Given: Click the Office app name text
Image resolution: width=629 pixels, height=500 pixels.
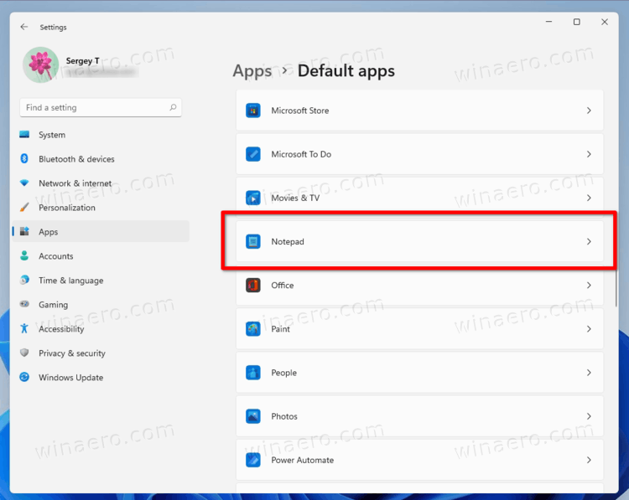Looking at the screenshot, I should pos(283,286).
